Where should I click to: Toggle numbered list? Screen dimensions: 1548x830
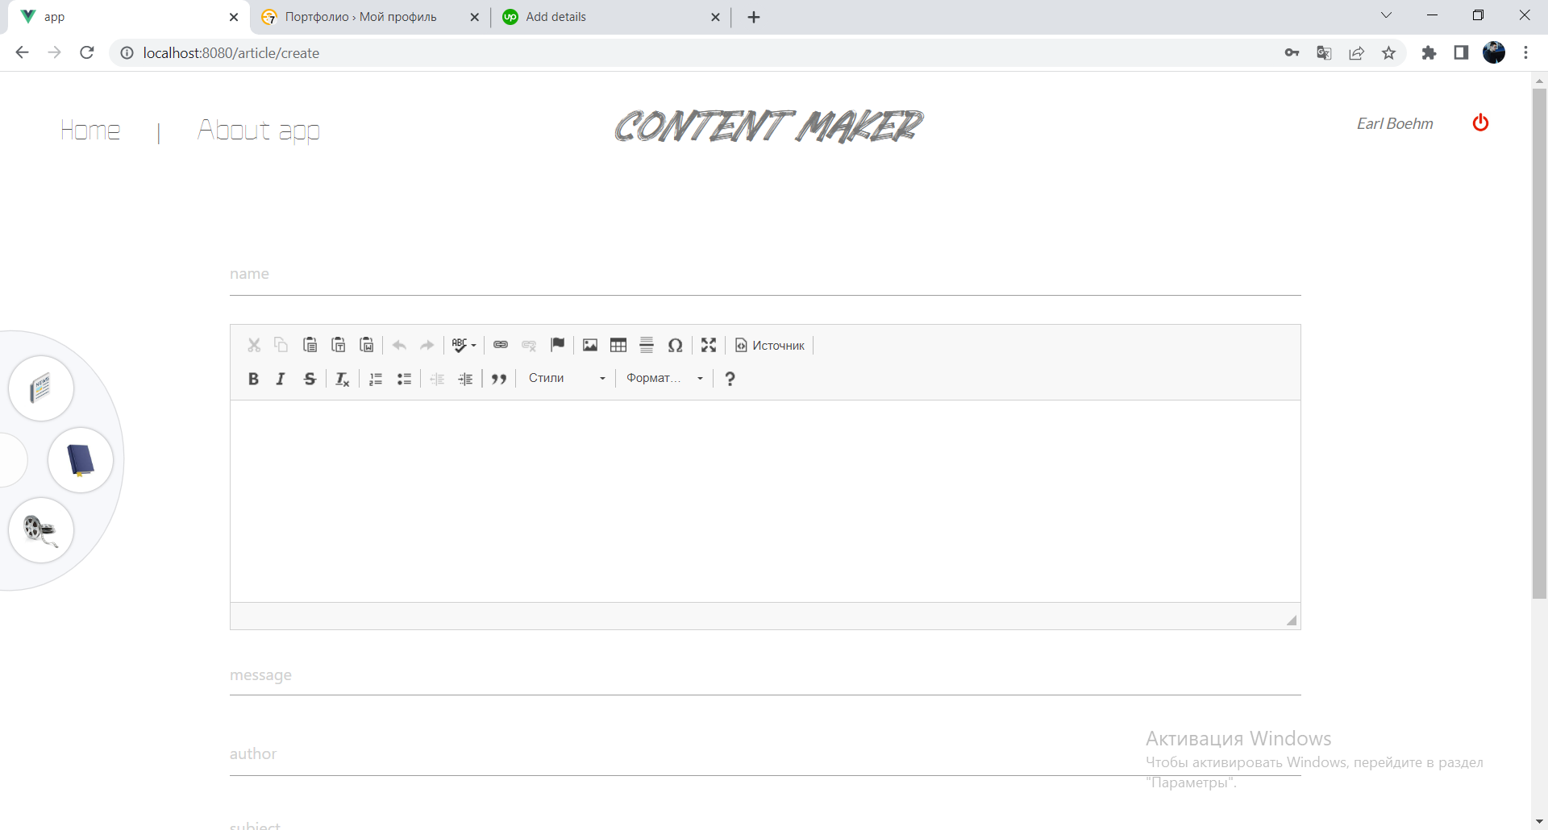(376, 379)
